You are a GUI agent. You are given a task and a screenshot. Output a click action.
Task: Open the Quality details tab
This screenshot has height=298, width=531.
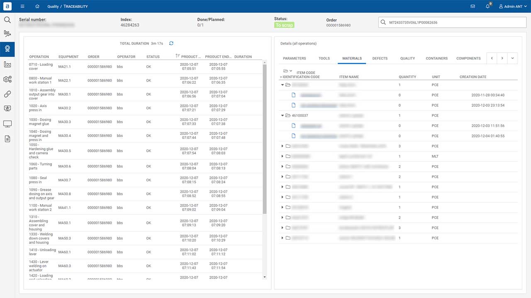point(407,58)
